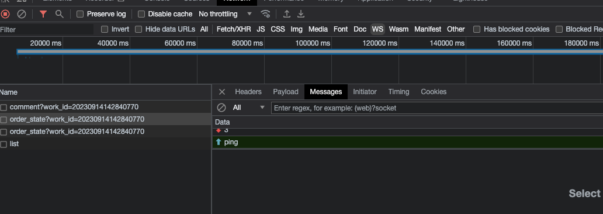
Task: Select the list request row
Action: 105,144
